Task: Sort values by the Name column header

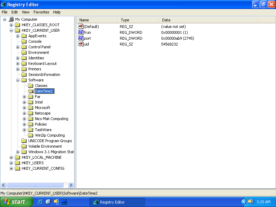Action: click(x=97, y=20)
